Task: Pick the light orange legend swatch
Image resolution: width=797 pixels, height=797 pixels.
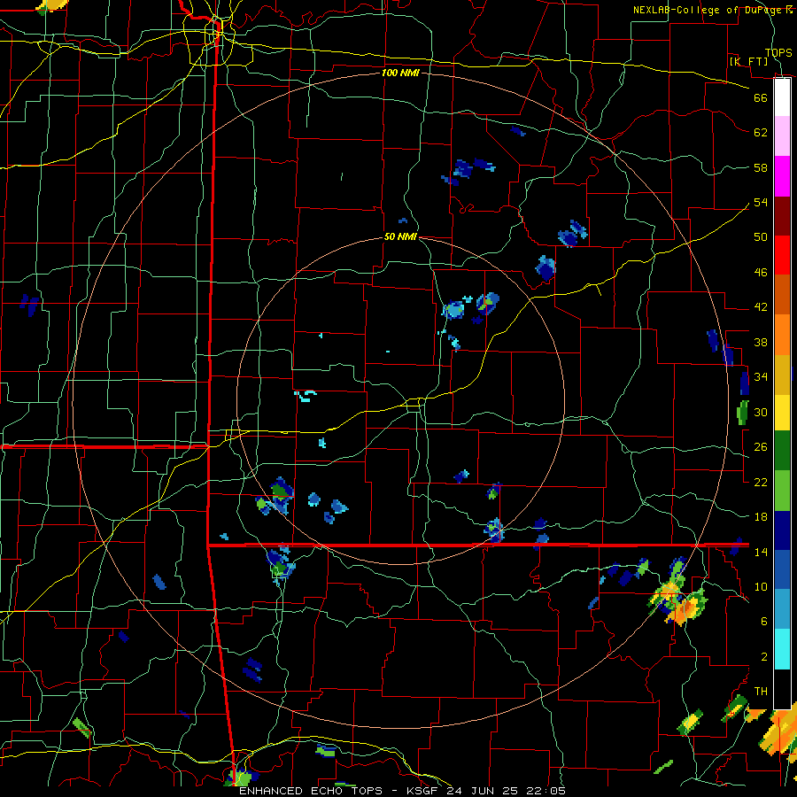Action: (x=782, y=334)
